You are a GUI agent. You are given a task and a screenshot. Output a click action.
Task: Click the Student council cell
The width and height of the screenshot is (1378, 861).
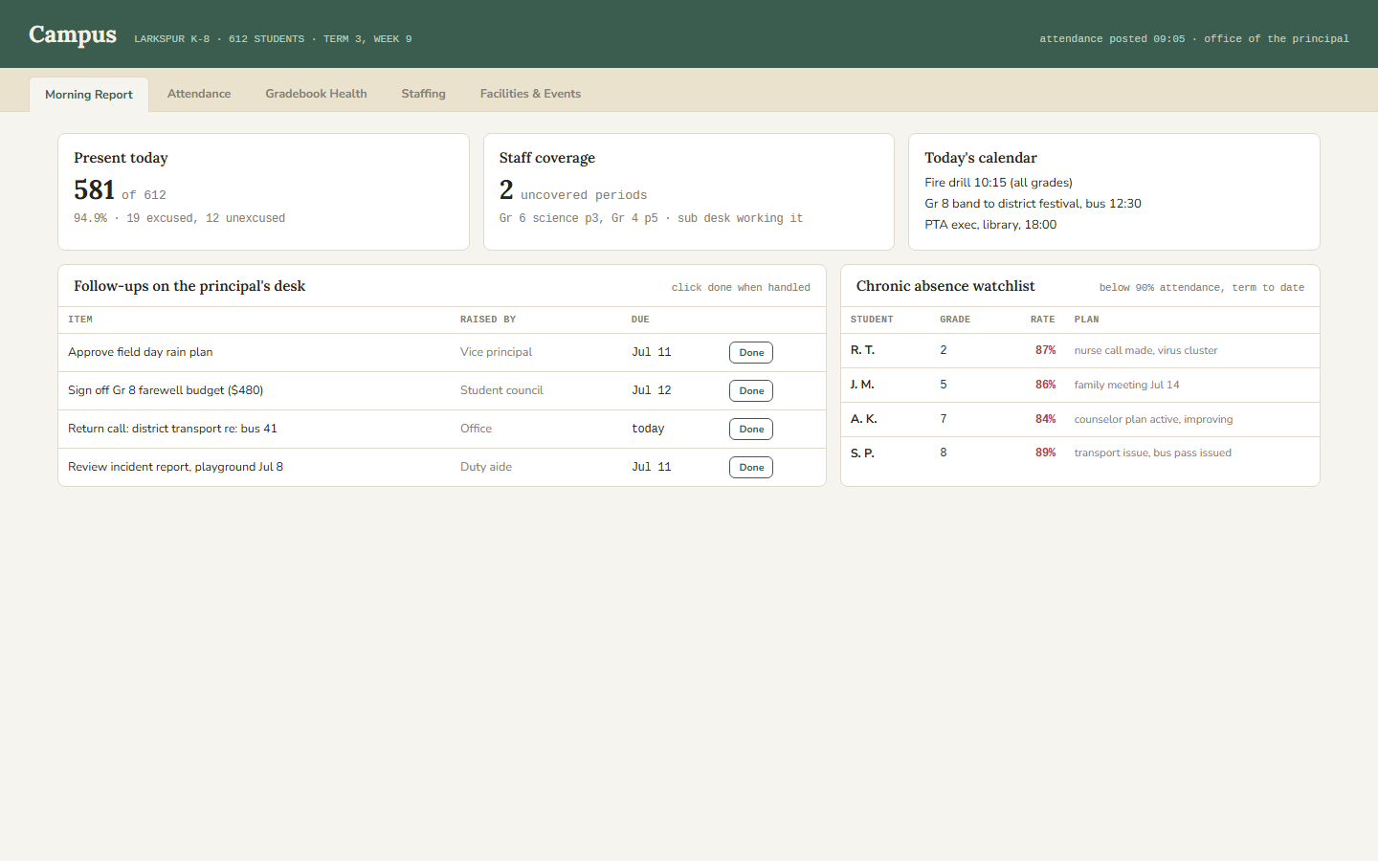tap(501, 390)
